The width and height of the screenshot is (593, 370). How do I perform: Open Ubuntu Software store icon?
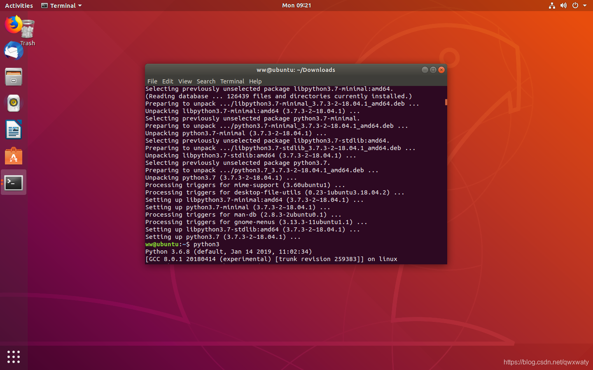point(14,156)
